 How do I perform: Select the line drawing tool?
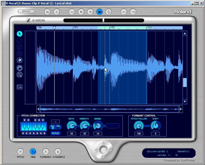[19, 40]
